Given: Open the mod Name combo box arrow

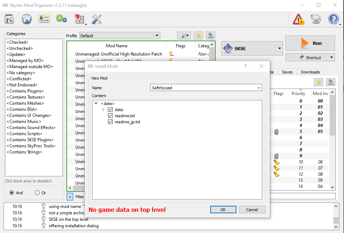Looking at the screenshot, I should (259, 88).
